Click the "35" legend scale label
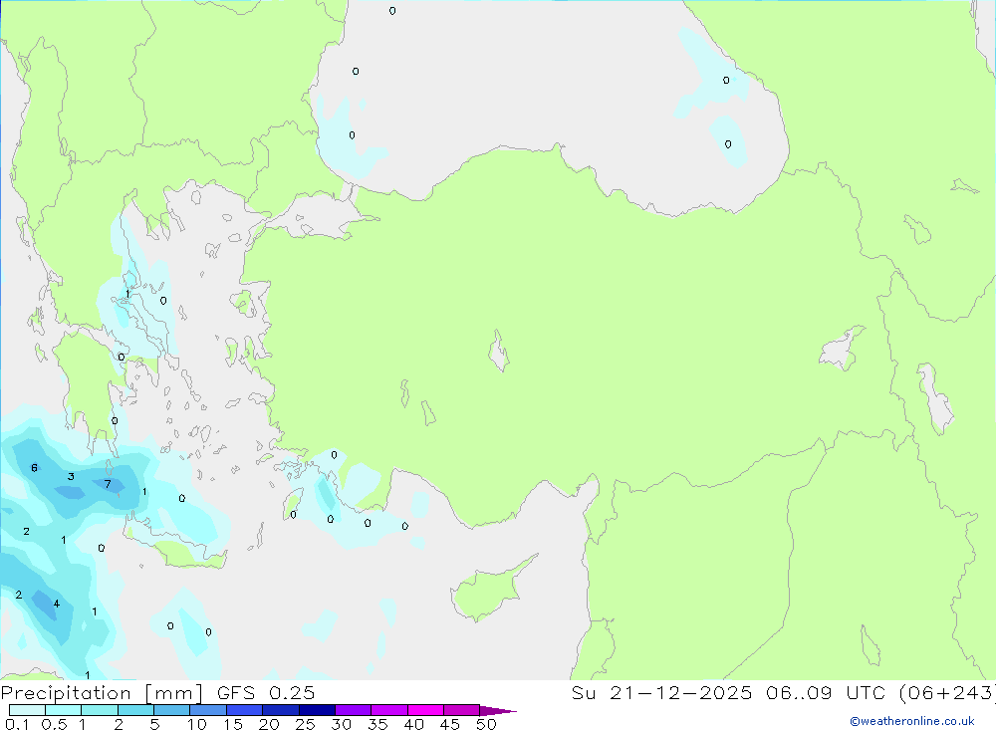 click(x=377, y=724)
